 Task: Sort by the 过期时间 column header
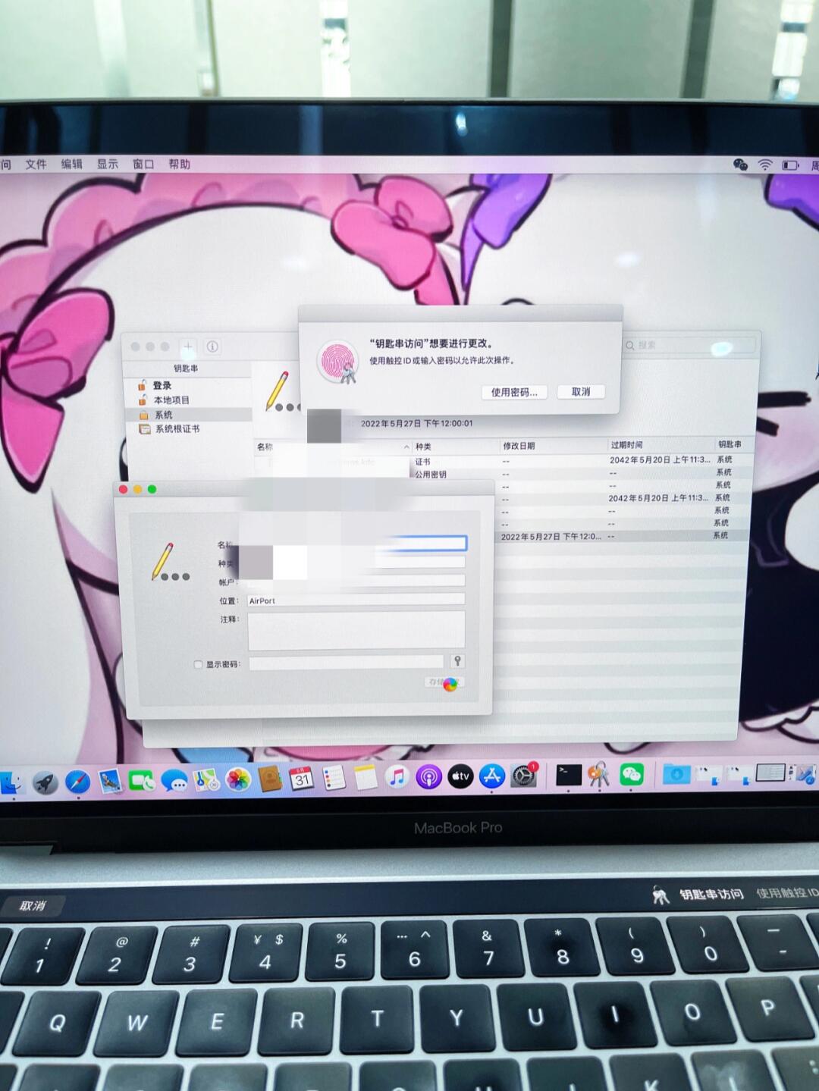(626, 445)
